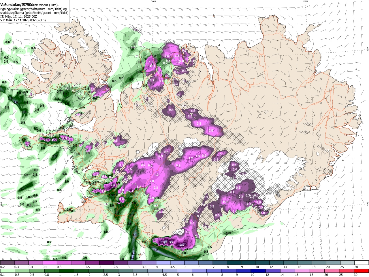Click the rigning/skúrir legend description line
Viewport: 369px width, 277px height.
tap(33, 9)
